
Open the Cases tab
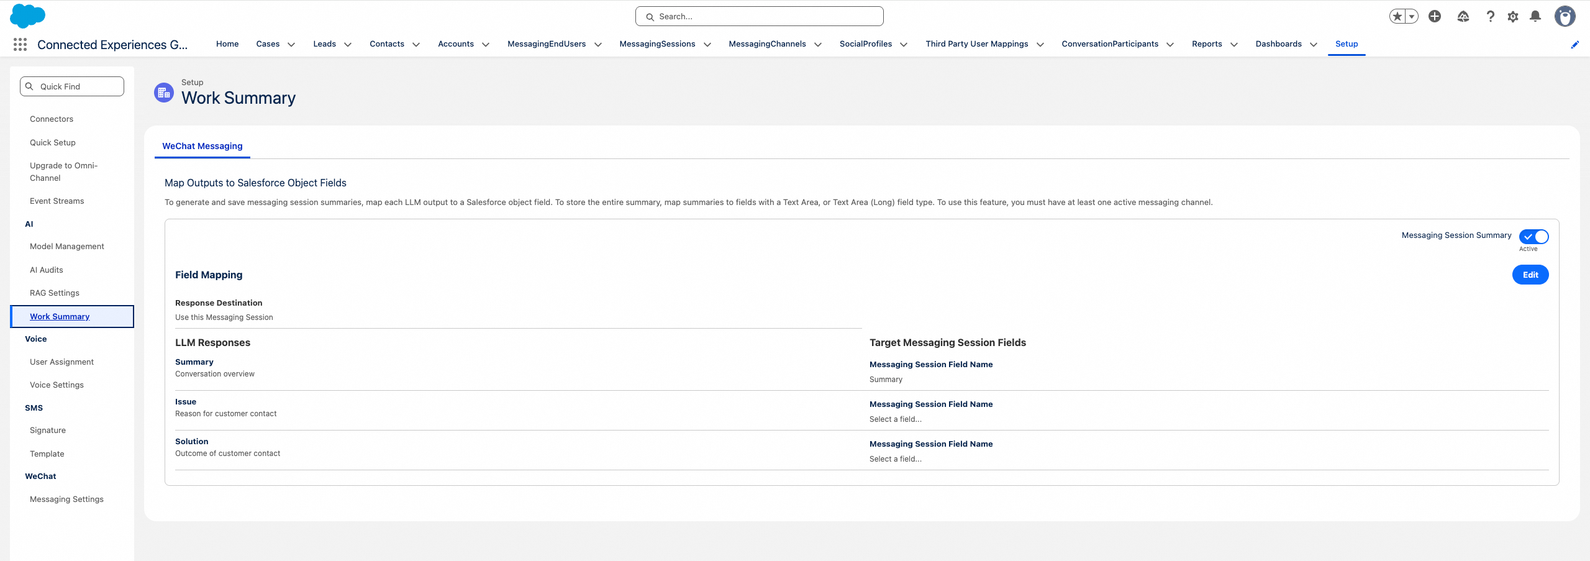click(268, 44)
